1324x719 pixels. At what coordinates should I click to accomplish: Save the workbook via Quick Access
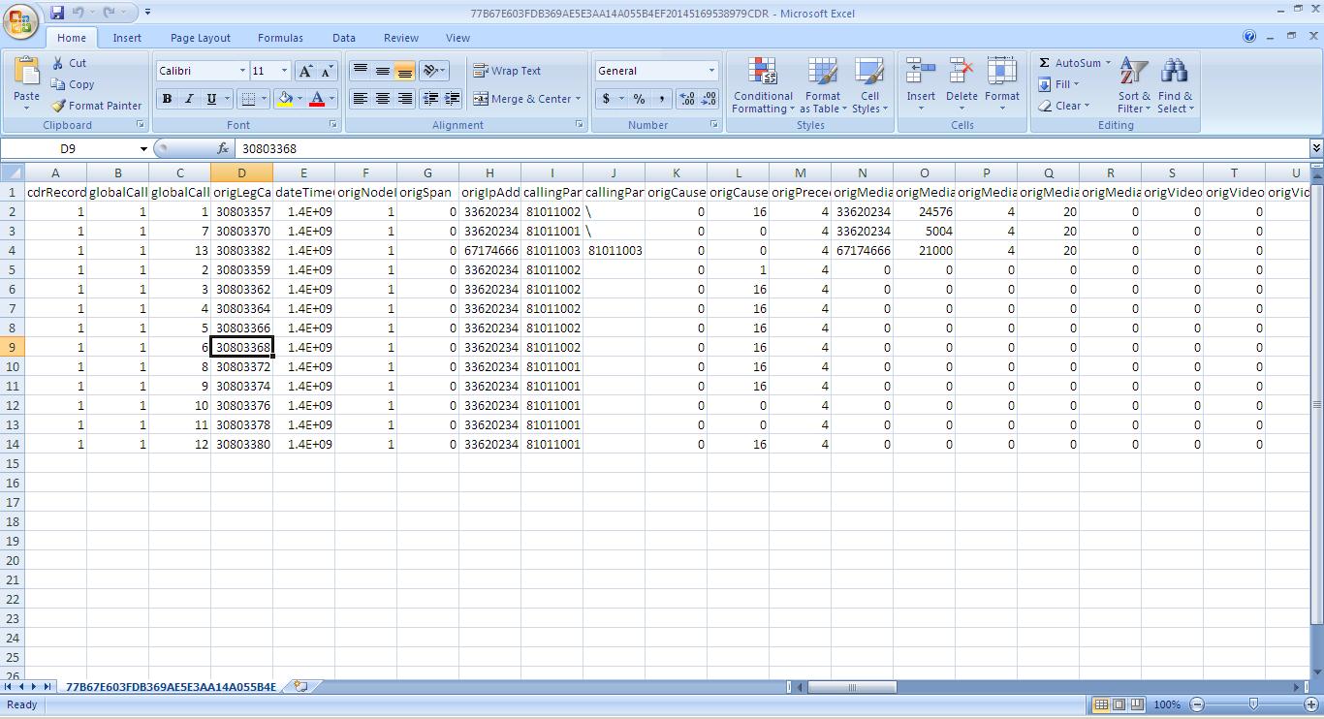coord(57,13)
